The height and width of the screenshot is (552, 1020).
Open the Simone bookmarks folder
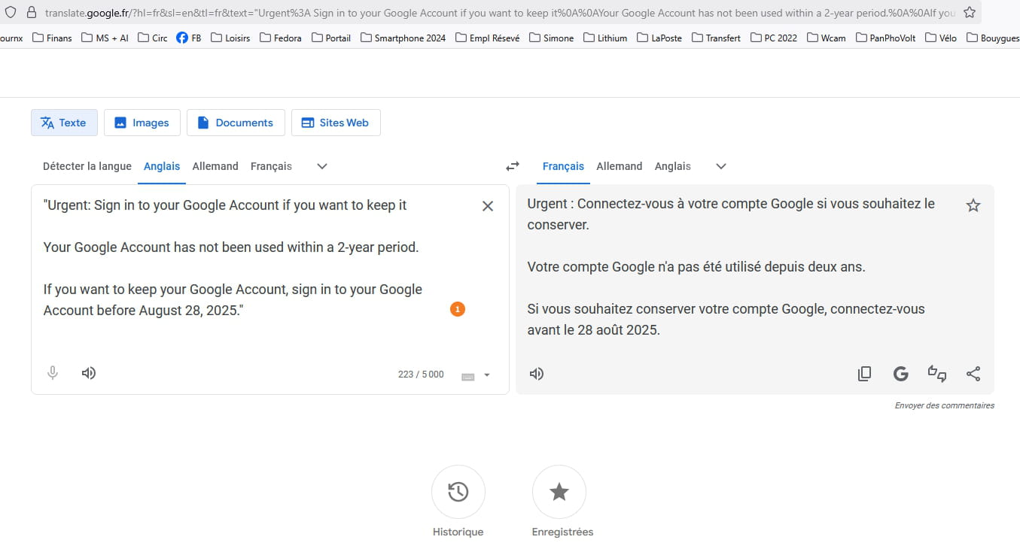[551, 38]
